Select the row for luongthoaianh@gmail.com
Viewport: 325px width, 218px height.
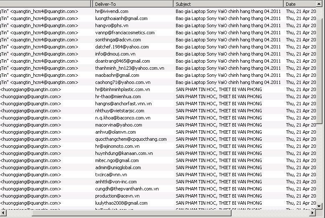(158, 18)
